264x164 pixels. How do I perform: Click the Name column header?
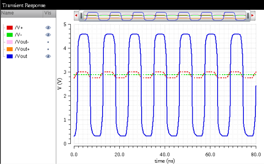click(x=22, y=13)
